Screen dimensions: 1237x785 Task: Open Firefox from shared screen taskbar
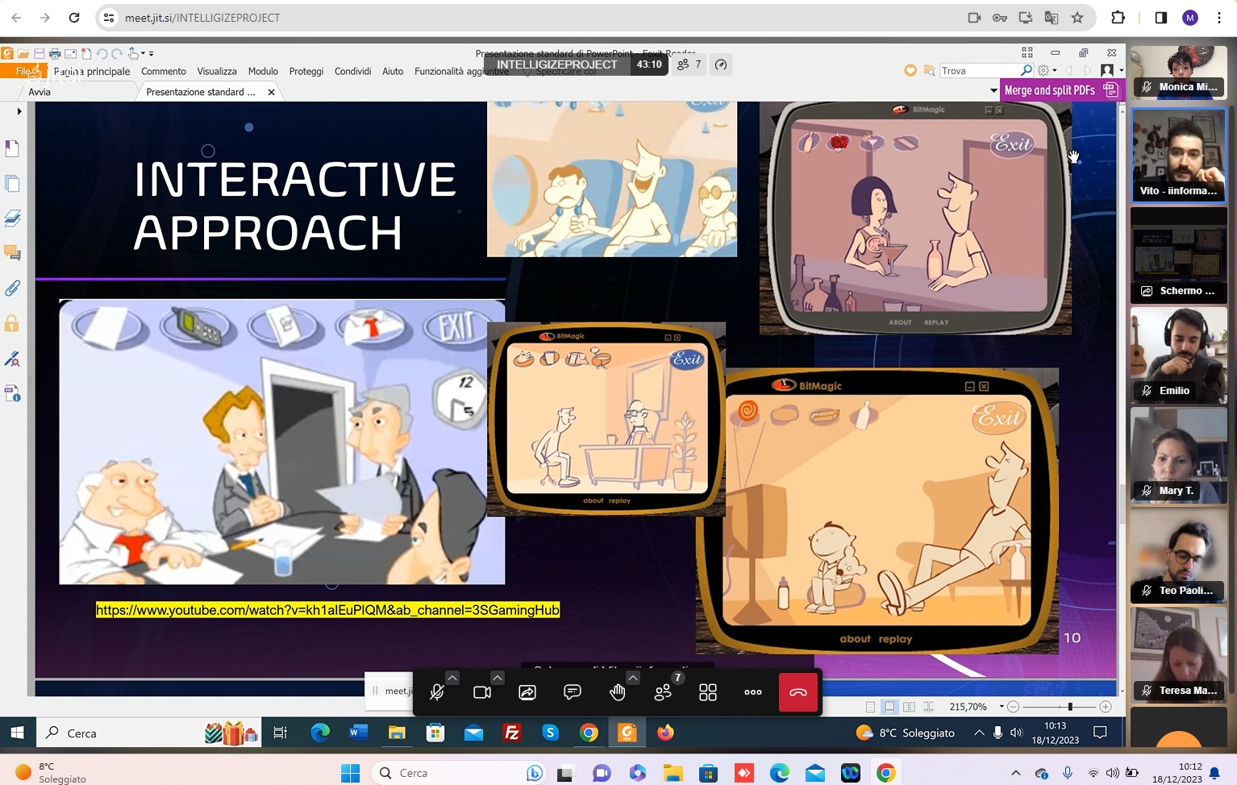coord(665,733)
